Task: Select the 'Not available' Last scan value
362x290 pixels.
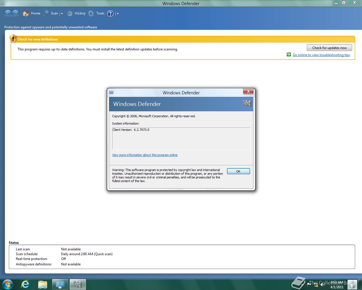Action: (x=71, y=249)
